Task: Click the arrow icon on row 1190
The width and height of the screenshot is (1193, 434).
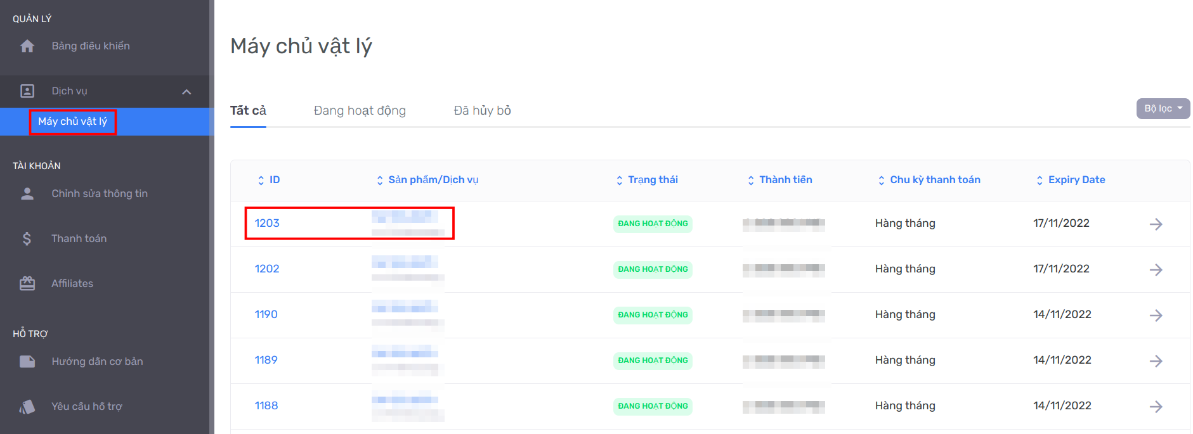Action: (x=1156, y=316)
